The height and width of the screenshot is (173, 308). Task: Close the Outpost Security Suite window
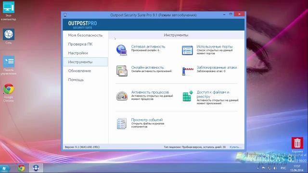(239, 14)
